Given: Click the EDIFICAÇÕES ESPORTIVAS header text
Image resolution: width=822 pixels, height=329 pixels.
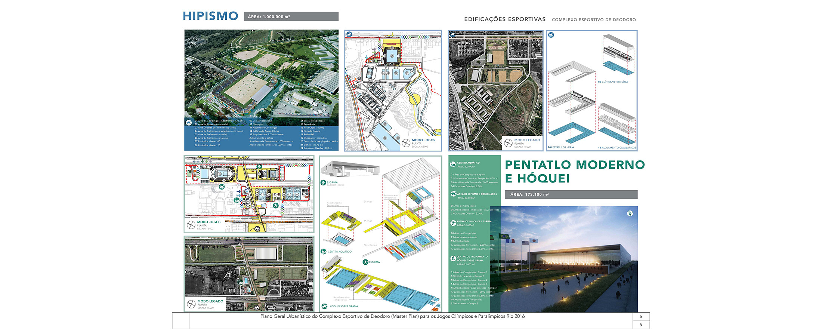Looking at the screenshot, I should pos(504,19).
